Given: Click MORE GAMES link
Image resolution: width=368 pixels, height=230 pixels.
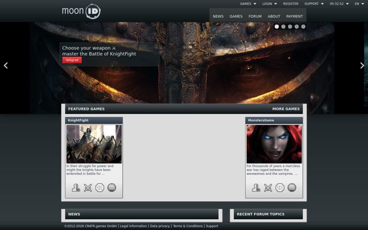Looking at the screenshot, I should point(286,109).
